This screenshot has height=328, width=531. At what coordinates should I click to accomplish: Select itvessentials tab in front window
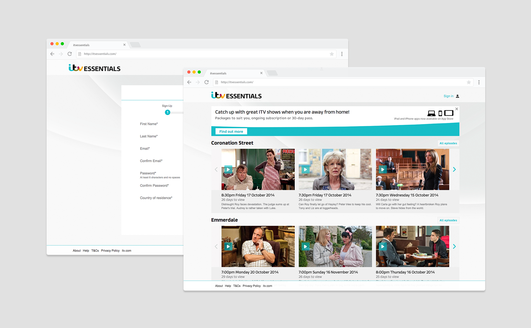click(234, 73)
